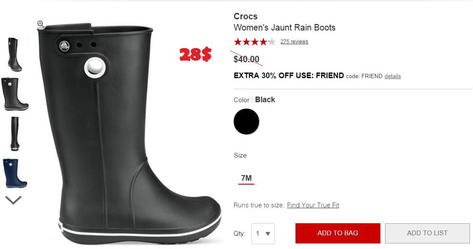Click the Crocs brand name
This screenshot has width=473, height=249.
coord(246,16)
